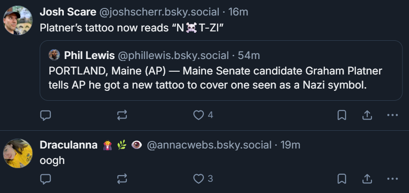This screenshot has width=409, height=193.
Task: Bookmark Josh Scare's post
Action: tap(342, 115)
